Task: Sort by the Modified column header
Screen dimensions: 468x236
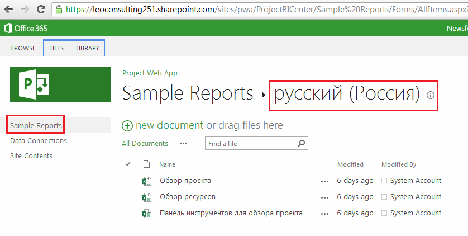Action: coord(350,164)
